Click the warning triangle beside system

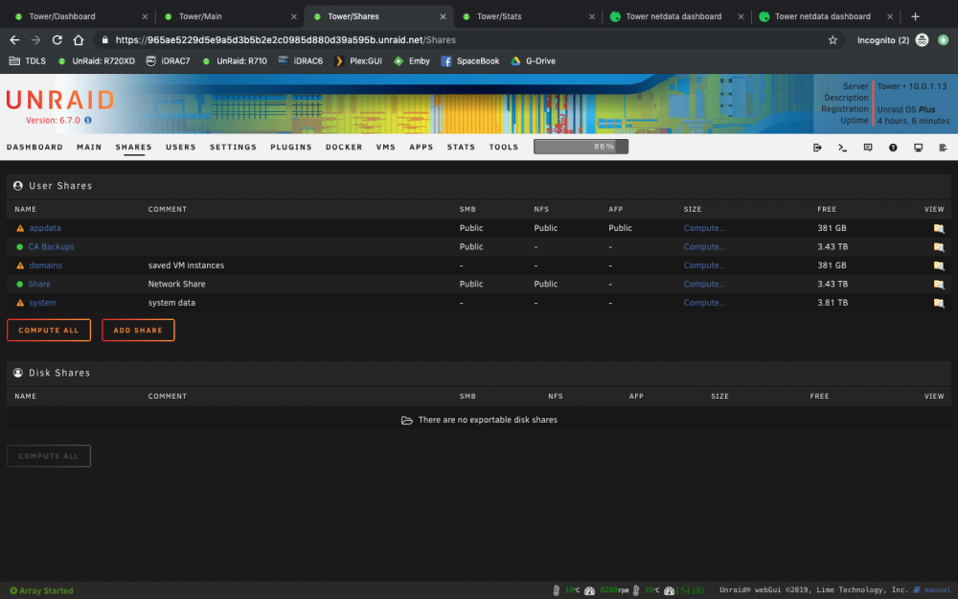[x=19, y=303]
